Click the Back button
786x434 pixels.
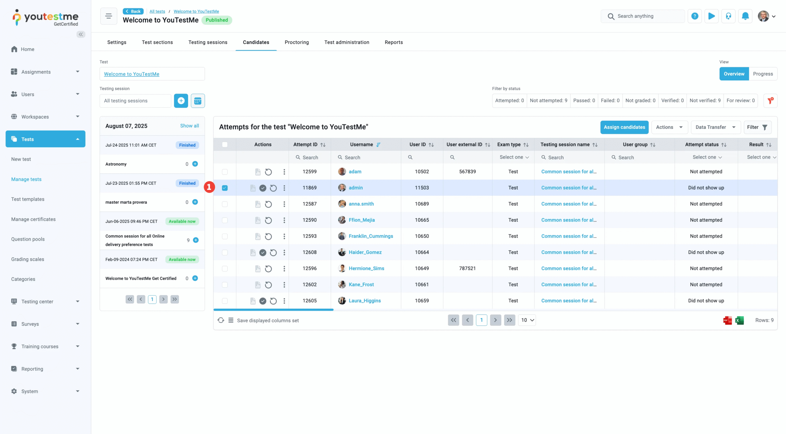point(133,11)
